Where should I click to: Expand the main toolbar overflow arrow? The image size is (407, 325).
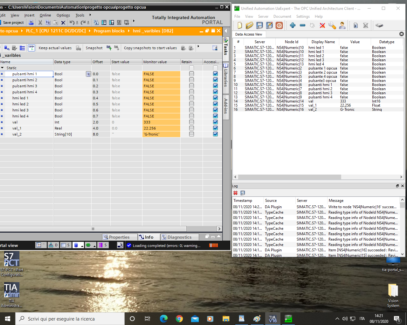click(134, 21)
